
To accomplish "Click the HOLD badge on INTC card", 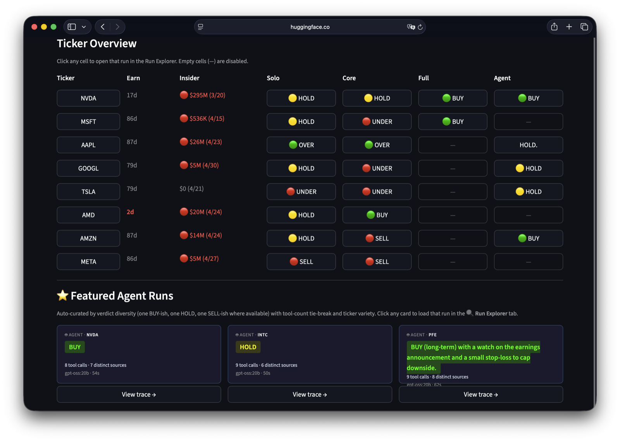I will click(x=248, y=347).
